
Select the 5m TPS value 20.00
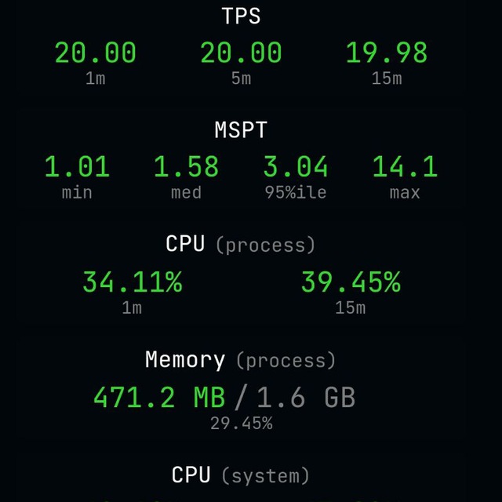tap(241, 53)
